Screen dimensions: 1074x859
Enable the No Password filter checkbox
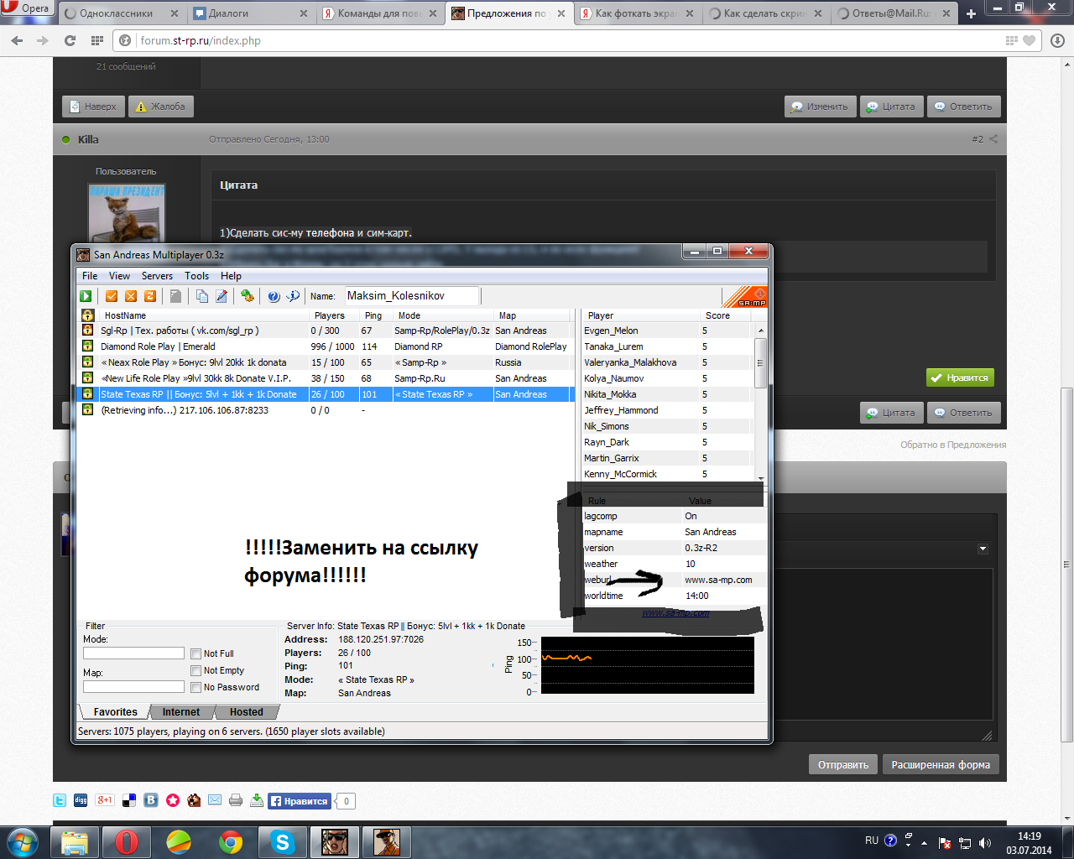click(x=196, y=687)
